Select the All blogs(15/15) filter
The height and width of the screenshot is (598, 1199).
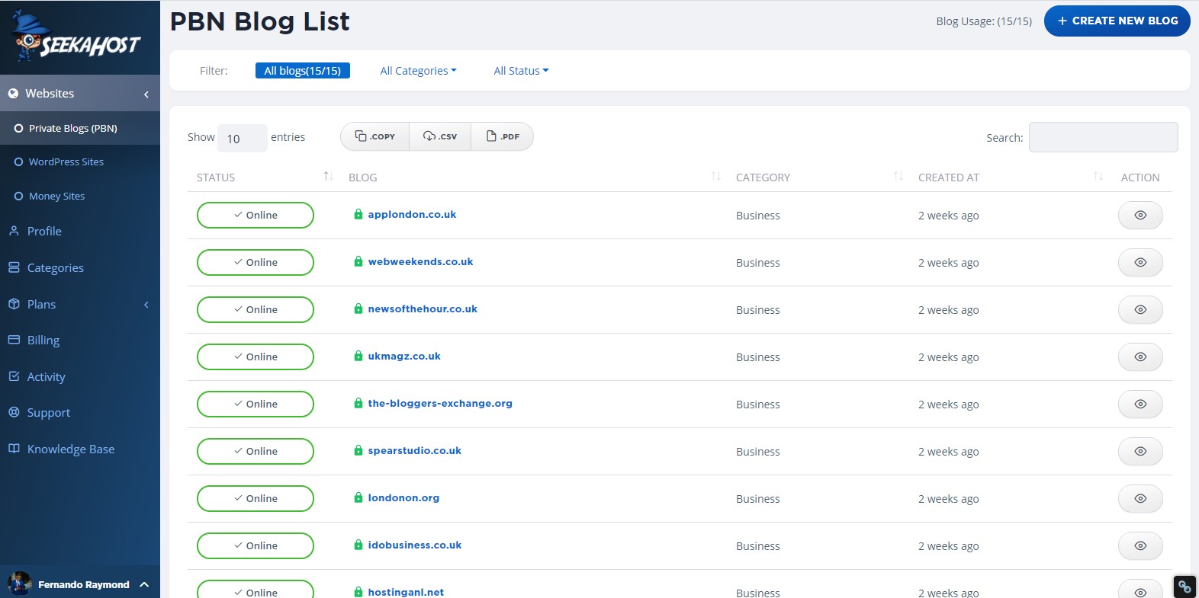tap(303, 71)
